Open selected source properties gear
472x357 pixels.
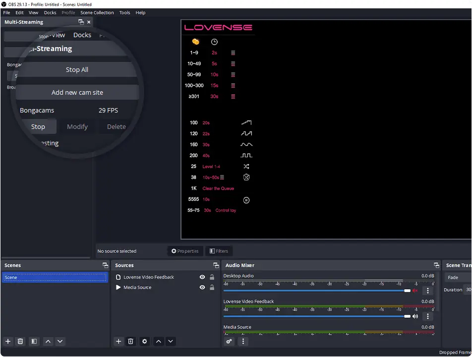(144, 341)
